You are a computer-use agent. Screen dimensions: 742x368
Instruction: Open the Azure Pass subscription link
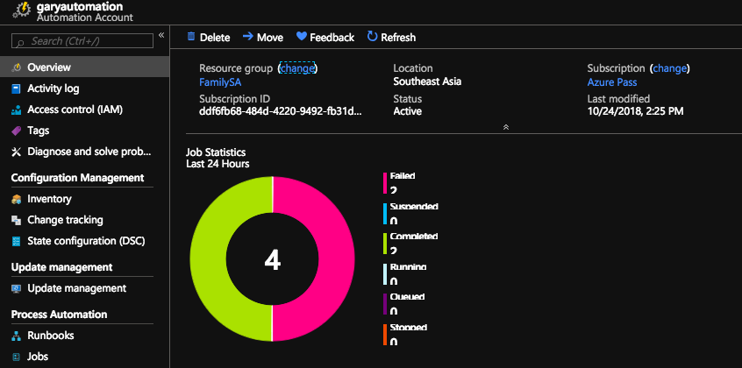[x=612, y=82]
